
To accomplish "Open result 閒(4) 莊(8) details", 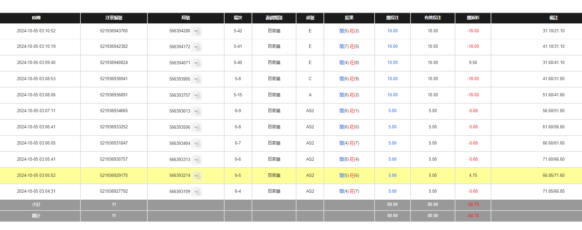I will coord(349,63).
